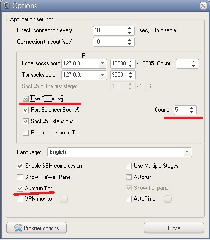The image size is (210, 240).
Task: Click the AutoTime indicator button
Action: pos(167,199)
